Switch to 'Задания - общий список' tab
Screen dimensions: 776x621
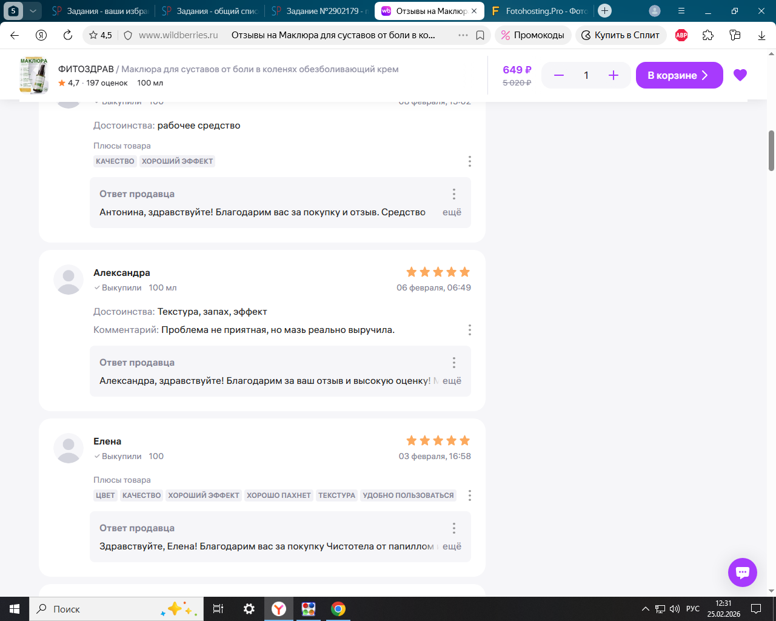click(x=210, y=11)
